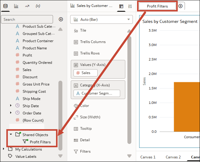Expand the Ship Date hierarchy
Screen dimensions: 200x162
click(11, 105)
